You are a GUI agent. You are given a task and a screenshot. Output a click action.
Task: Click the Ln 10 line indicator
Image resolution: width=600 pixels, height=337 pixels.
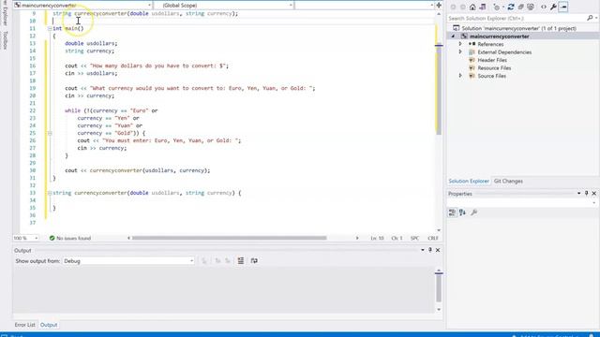[x=377, y=238]
